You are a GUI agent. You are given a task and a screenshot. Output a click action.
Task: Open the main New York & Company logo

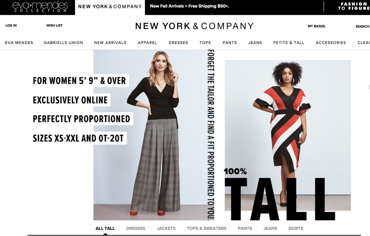click(x=194, y=26)
